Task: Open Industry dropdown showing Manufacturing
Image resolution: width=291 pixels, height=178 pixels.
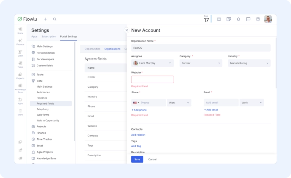Action: point(249,63)
